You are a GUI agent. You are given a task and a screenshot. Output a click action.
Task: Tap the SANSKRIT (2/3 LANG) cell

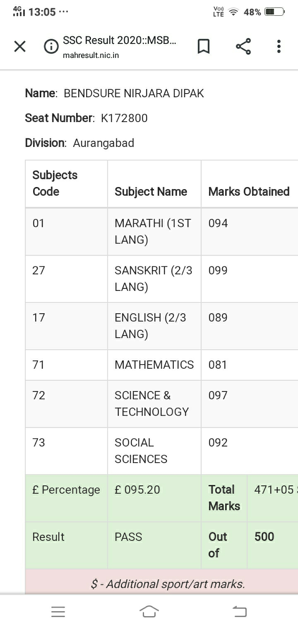click(x=154, y=279)
